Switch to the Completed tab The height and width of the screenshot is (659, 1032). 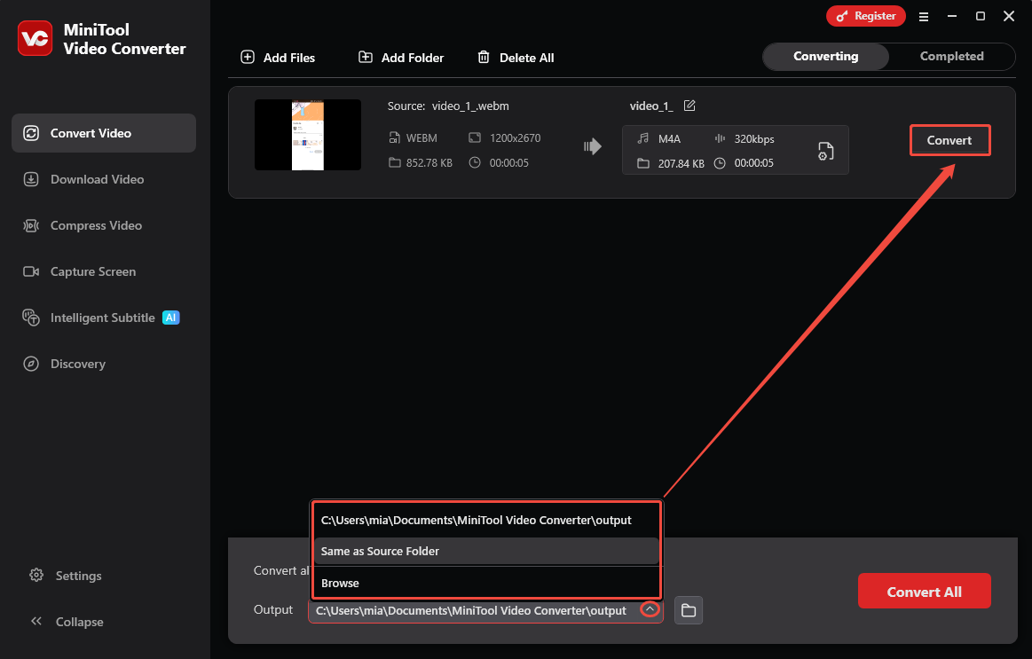point(953,56)
